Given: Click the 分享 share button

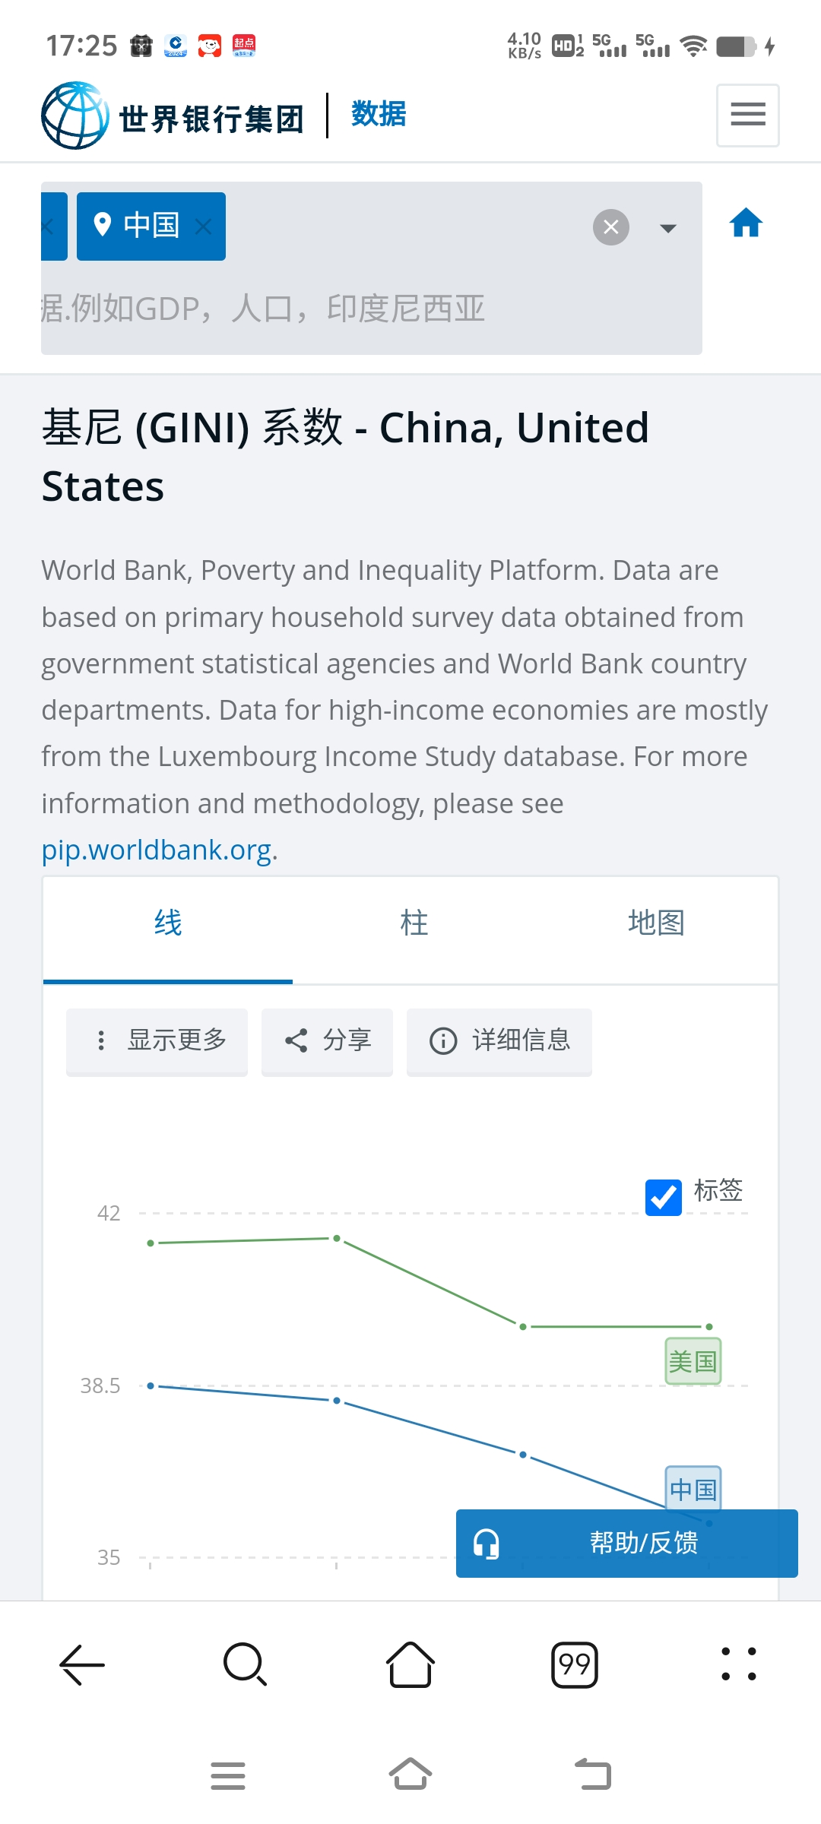Looking at the screenshot, I should pos(327,1040).
